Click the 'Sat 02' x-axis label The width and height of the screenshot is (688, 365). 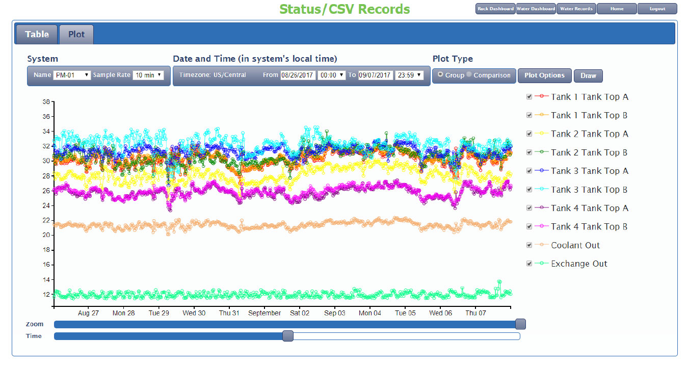(300, 313)
